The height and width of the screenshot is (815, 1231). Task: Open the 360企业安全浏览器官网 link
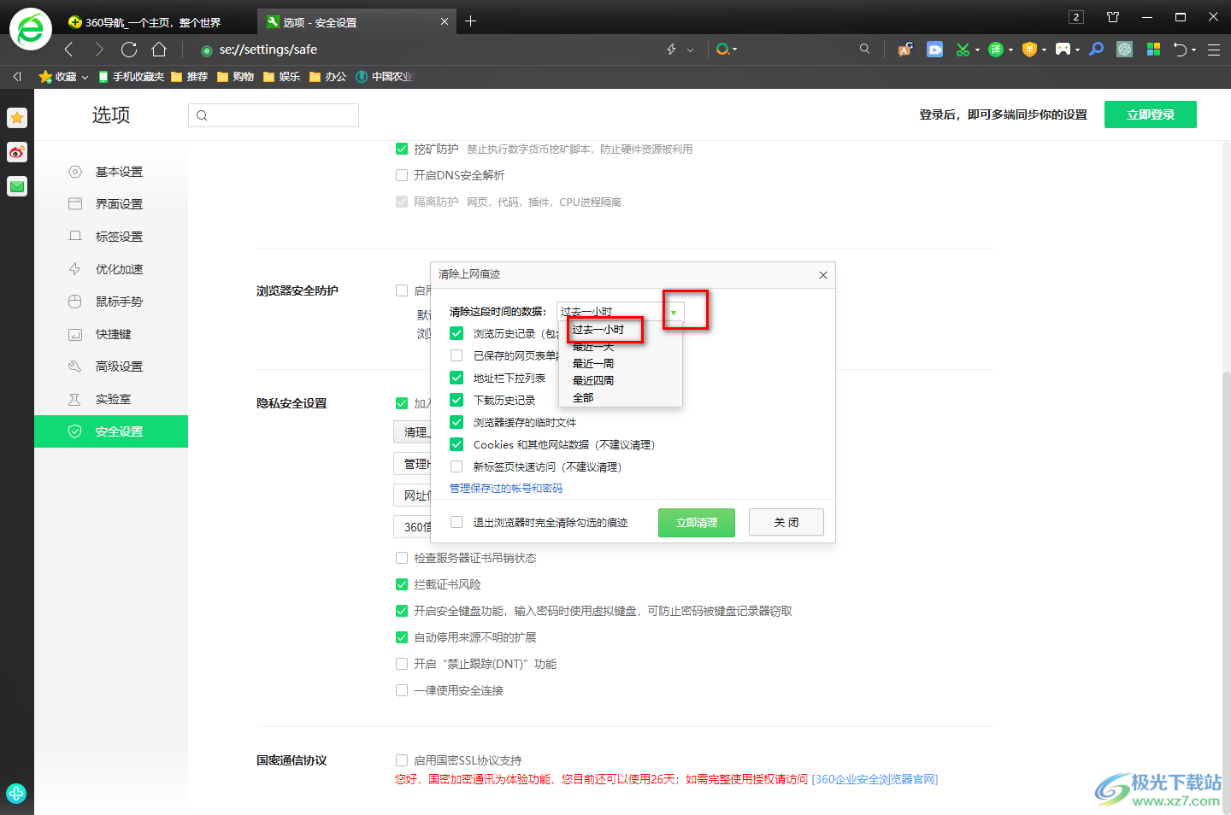click(x=875, y=779)
